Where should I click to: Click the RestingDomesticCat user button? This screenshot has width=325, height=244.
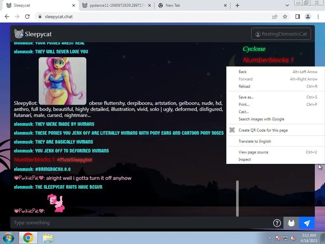pyautogui.click(x=281, y=34)
